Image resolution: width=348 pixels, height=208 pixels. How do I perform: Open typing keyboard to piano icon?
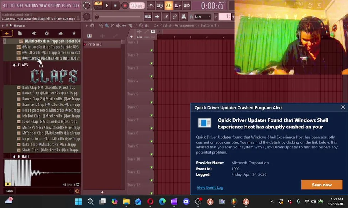click(148, 17)
